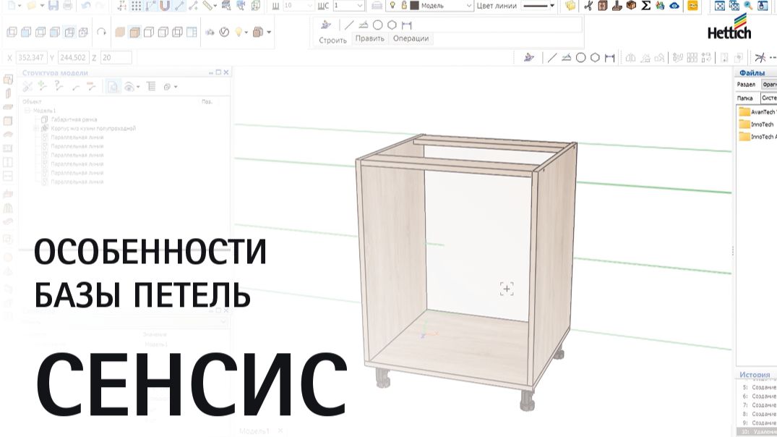Click the zoom extents icon at top right

719,6
